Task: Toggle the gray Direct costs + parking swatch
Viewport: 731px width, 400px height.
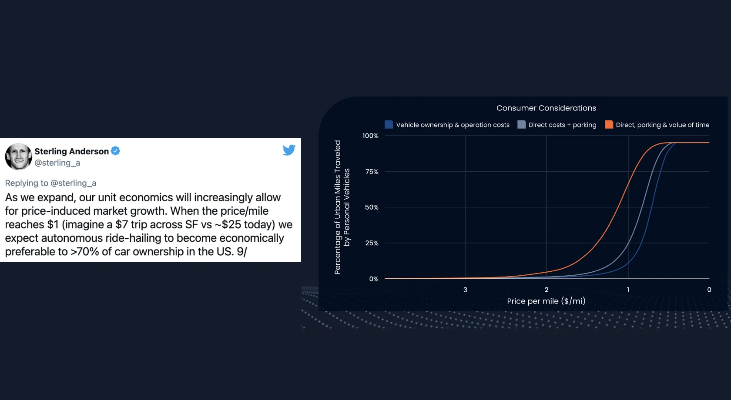Action: 521,124
